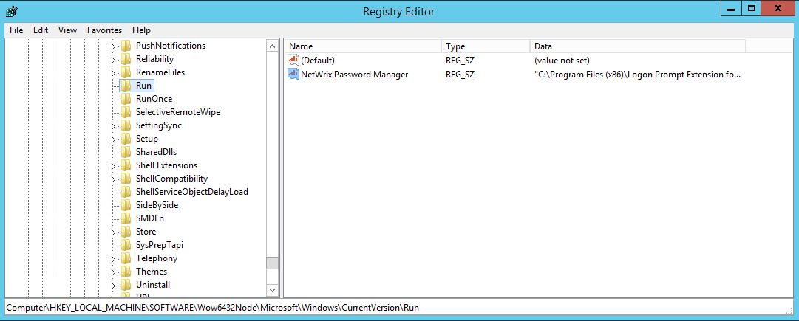799x321 pixels.
Task: Click the Registry Editor app icon in title bar
Action: (x=11, y=11)
